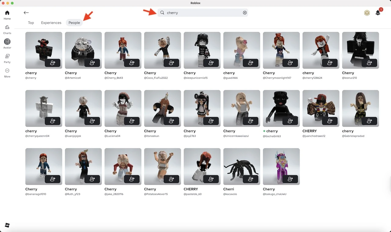Viewport: 391px width, 232px height.
Task: Add @bananago1010 as a friend
Action: [53, 179]
